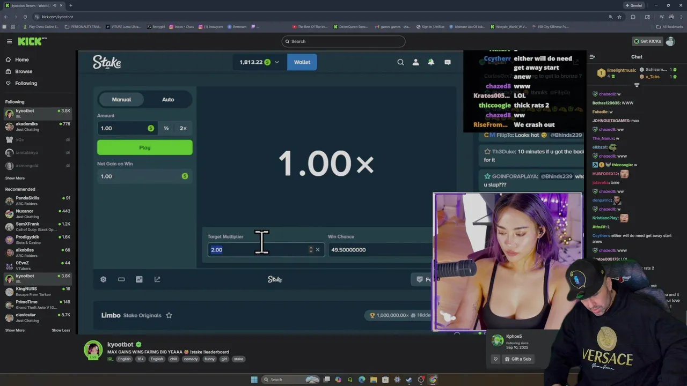Pop out Limbo game window icon

pos(157,279)
